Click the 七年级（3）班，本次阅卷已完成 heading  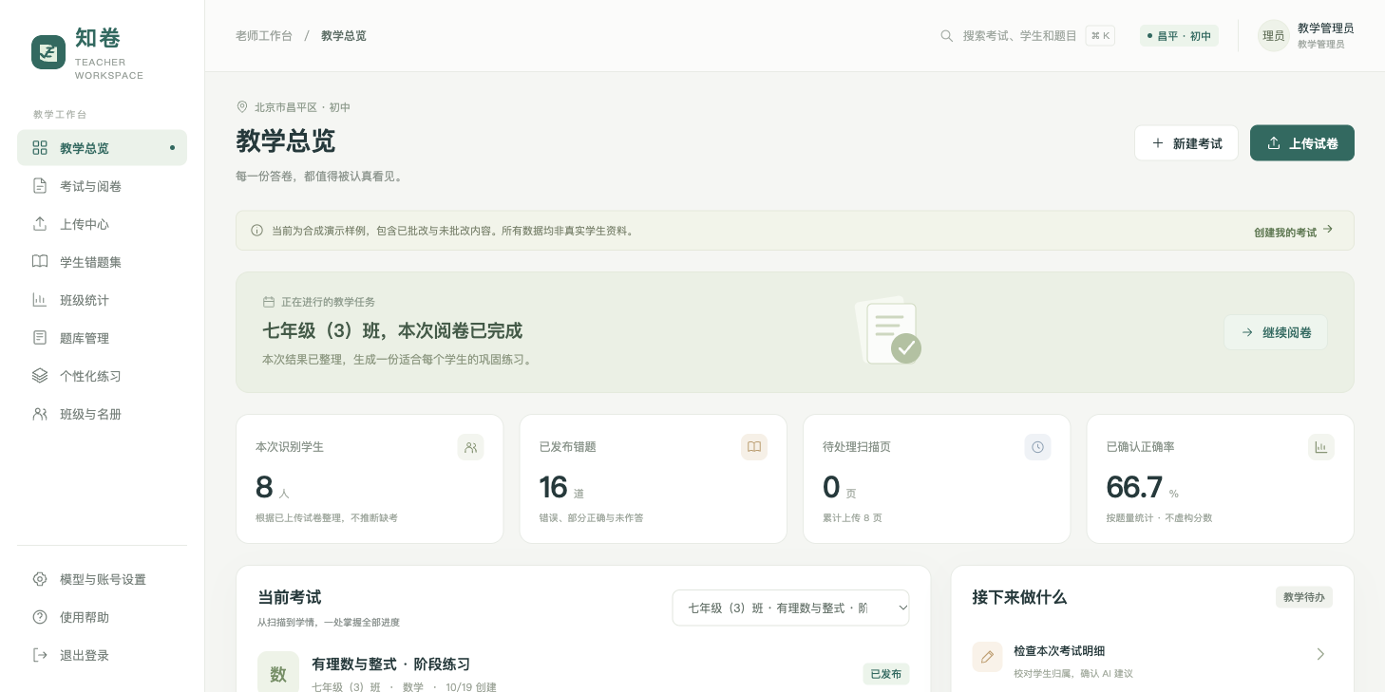coord(392,330)
